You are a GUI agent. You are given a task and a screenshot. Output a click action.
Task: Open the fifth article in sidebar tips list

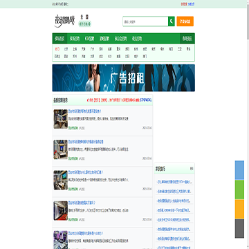click(174, 220)
